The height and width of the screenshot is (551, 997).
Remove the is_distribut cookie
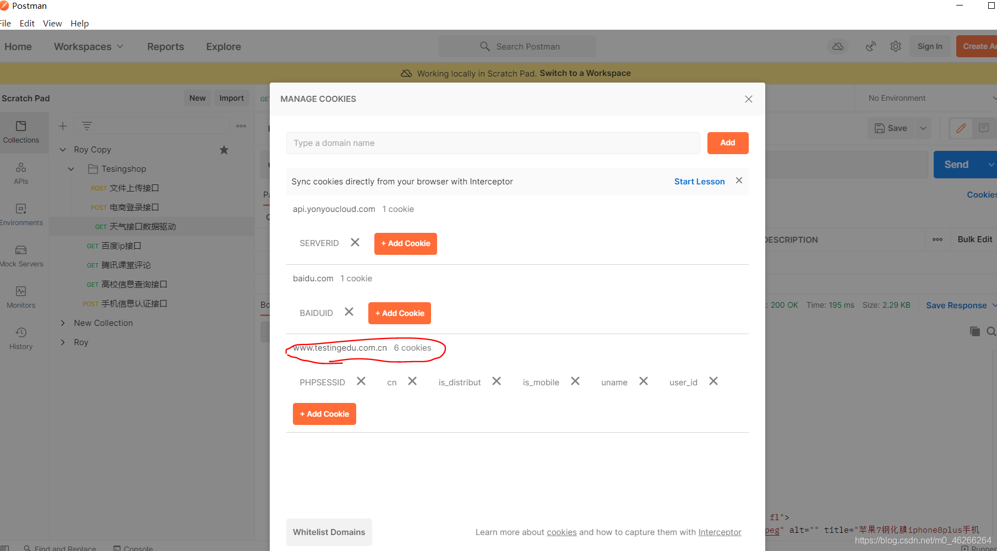point(497,381)
